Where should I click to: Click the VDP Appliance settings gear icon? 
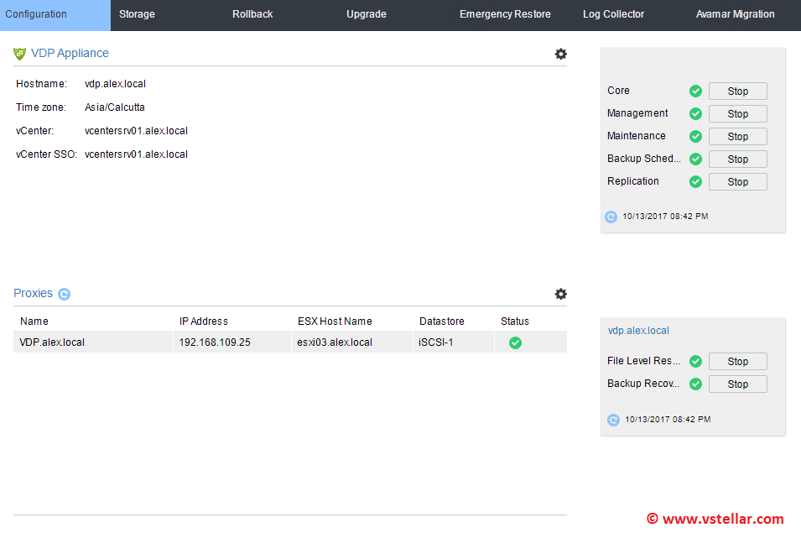[560, 54]
